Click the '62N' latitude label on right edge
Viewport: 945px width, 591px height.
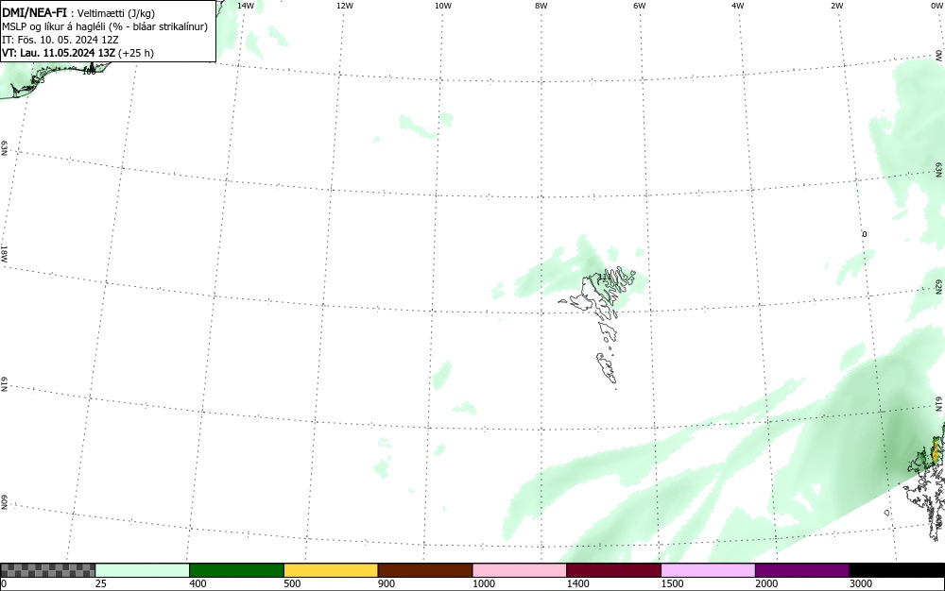coord(939,286)
